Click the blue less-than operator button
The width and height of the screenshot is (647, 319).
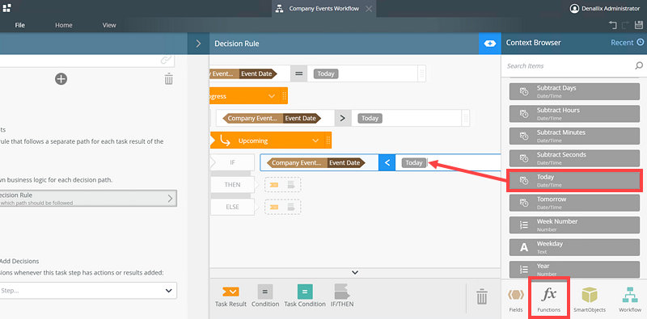[x=387, y=163]
